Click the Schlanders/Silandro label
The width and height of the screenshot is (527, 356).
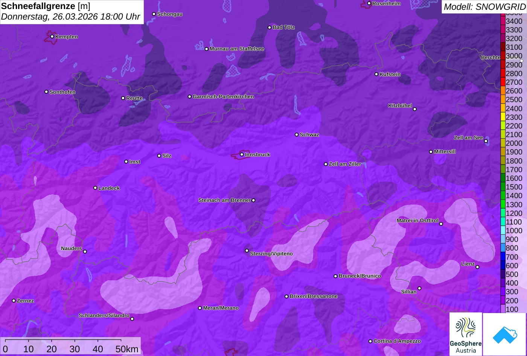[104, 316]
